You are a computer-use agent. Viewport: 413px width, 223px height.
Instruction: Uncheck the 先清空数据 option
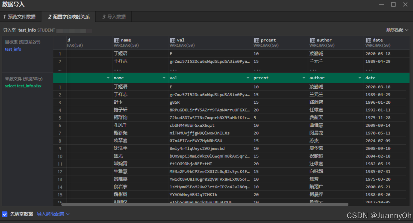[x=4, y=214]
